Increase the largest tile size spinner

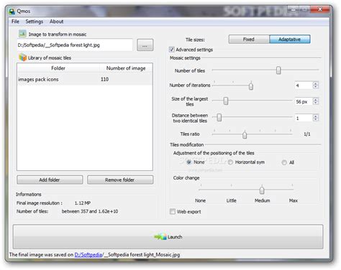(316, 100)
